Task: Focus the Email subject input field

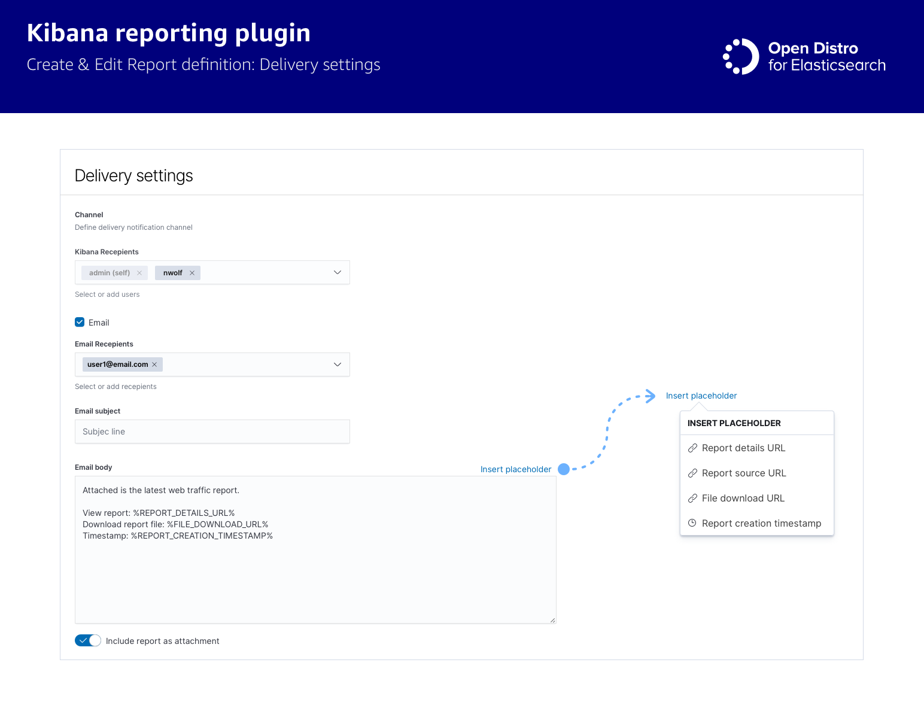Action: [x=212, y=431]
